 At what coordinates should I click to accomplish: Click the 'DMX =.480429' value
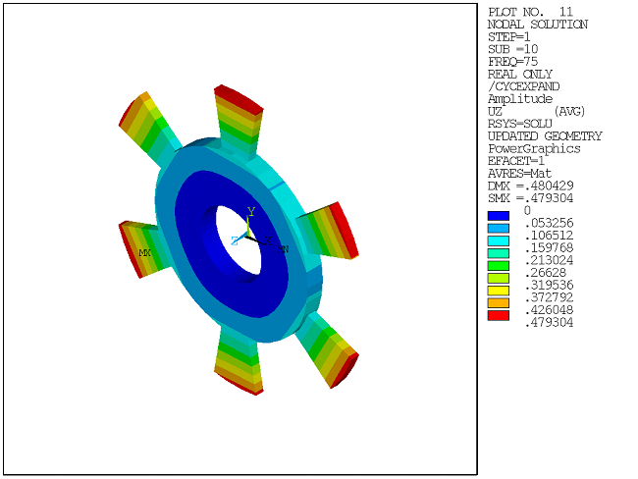coord(531,186)
